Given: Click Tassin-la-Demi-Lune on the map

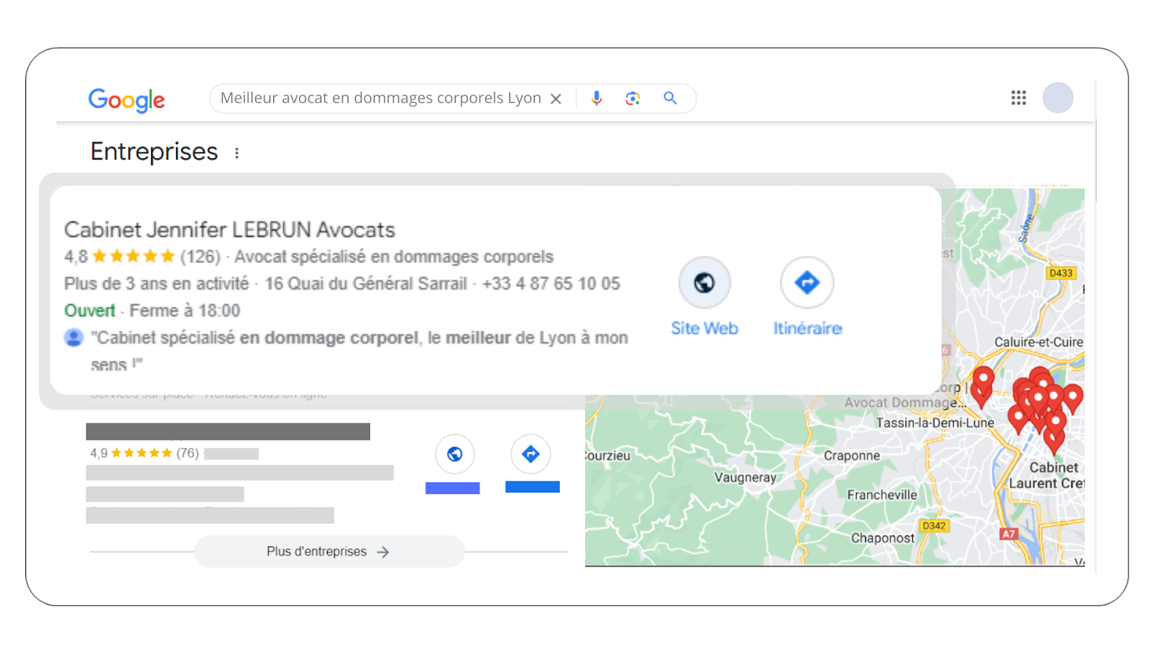Looking at the screenshot, I should pyautogui.click(x=934, y=423).
